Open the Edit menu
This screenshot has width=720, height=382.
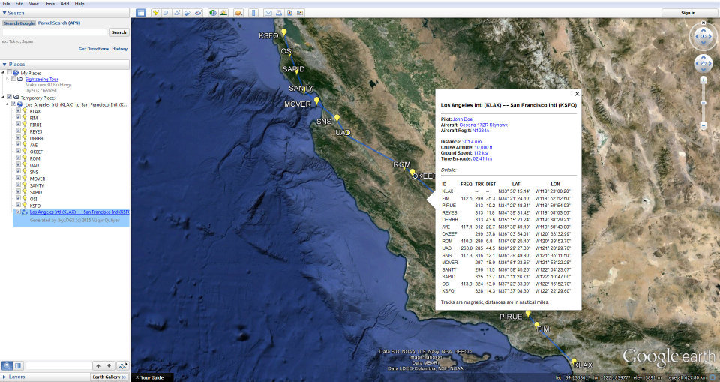19,3
